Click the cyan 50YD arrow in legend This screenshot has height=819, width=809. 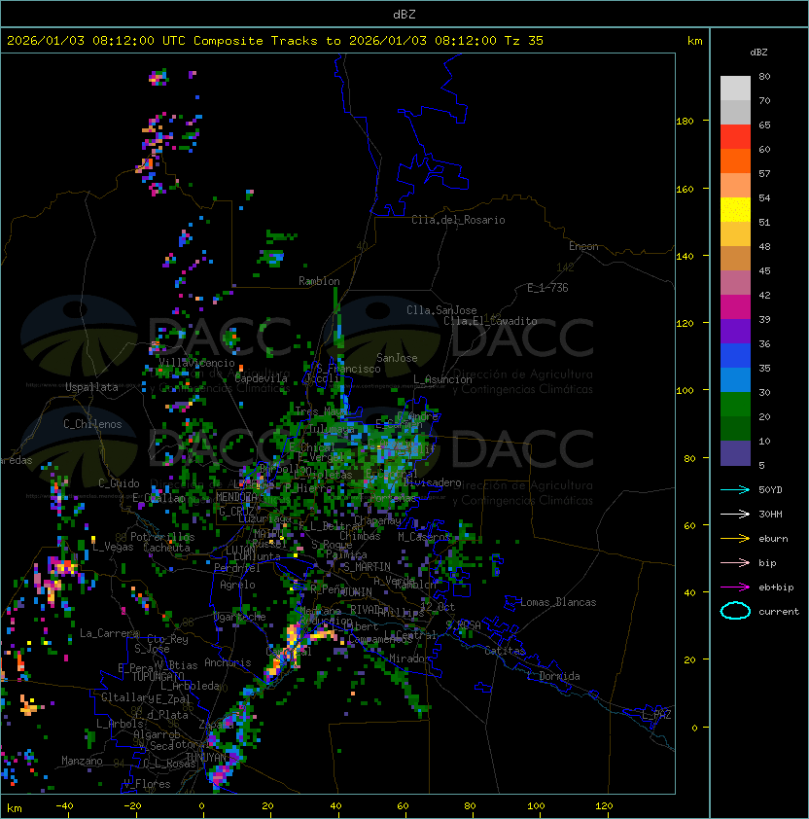[x=735, y=489]
